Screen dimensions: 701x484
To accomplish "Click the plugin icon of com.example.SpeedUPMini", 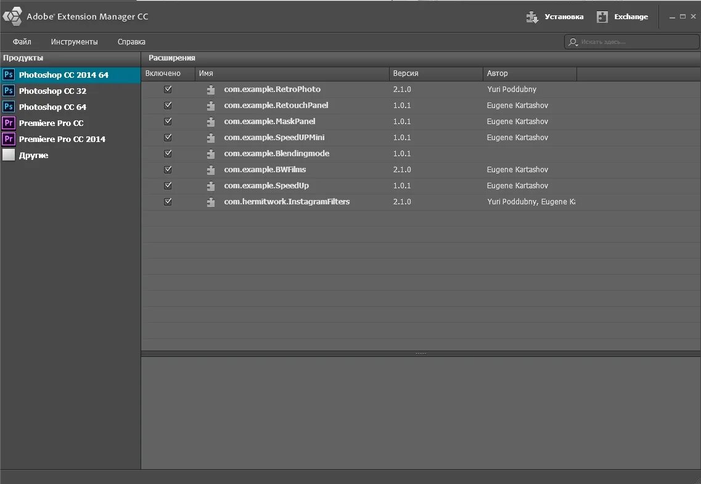I will [211, 138].
